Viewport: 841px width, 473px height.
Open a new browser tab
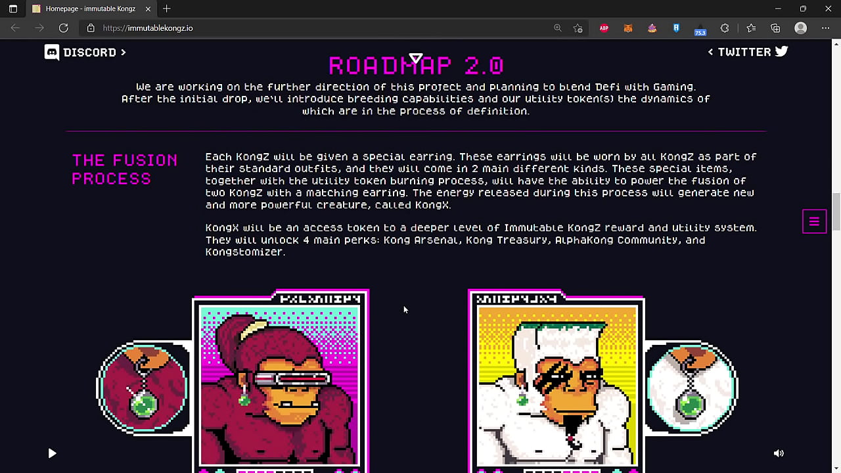[x=166, y=9]
